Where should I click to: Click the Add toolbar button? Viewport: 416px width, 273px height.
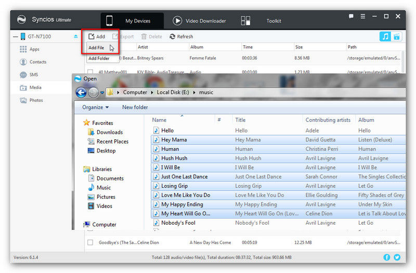click(97, 36)
